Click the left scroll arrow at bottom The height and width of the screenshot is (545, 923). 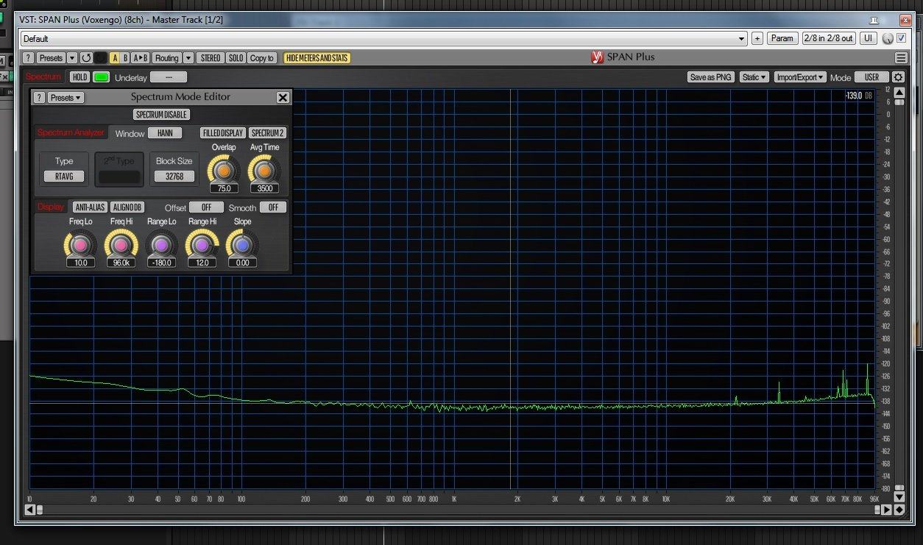[x=29, y=509]
